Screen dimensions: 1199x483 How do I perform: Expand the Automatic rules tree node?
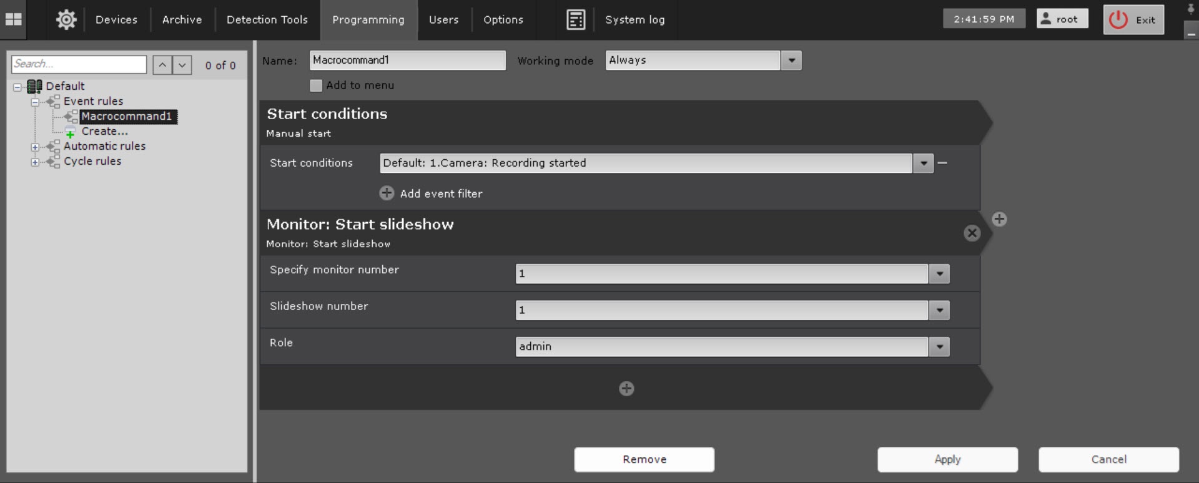coord(36,147)
